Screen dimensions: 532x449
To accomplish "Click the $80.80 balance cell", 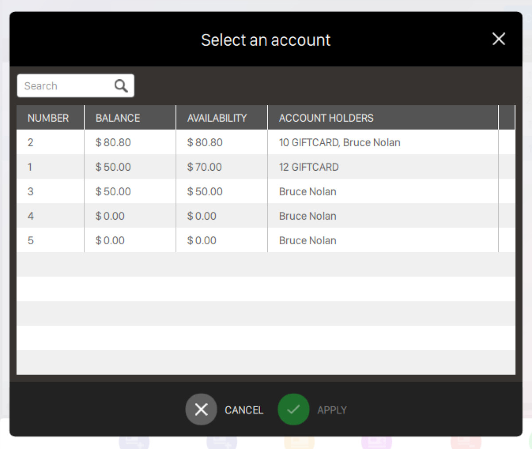I will tap(113, 143).
